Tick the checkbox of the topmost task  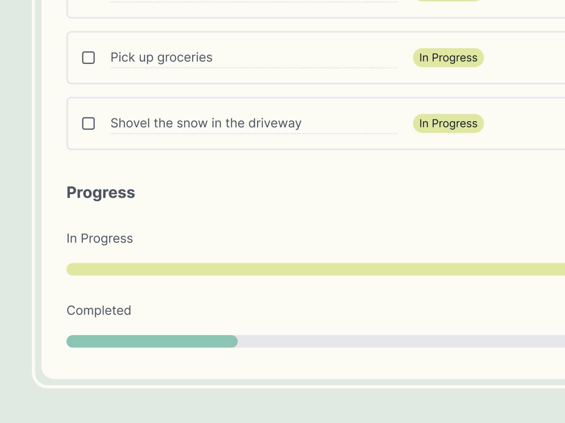pyautogui.click(x=89, y=0)
